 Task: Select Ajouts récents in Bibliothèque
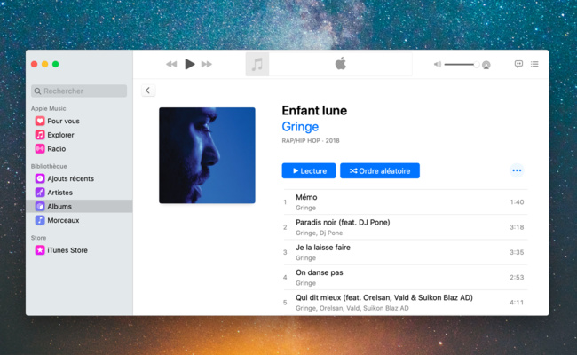click(79, 178)
